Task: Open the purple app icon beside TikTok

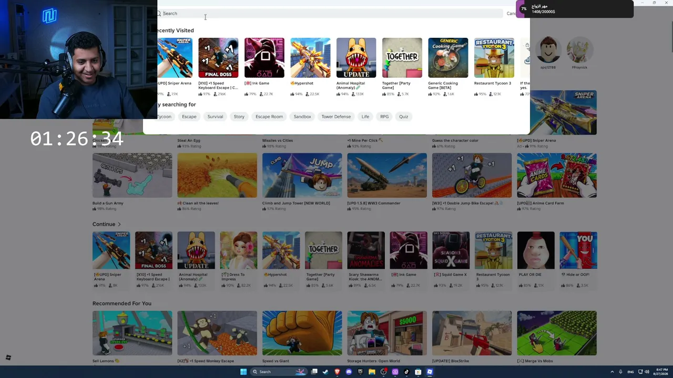Action: point(395,372)
